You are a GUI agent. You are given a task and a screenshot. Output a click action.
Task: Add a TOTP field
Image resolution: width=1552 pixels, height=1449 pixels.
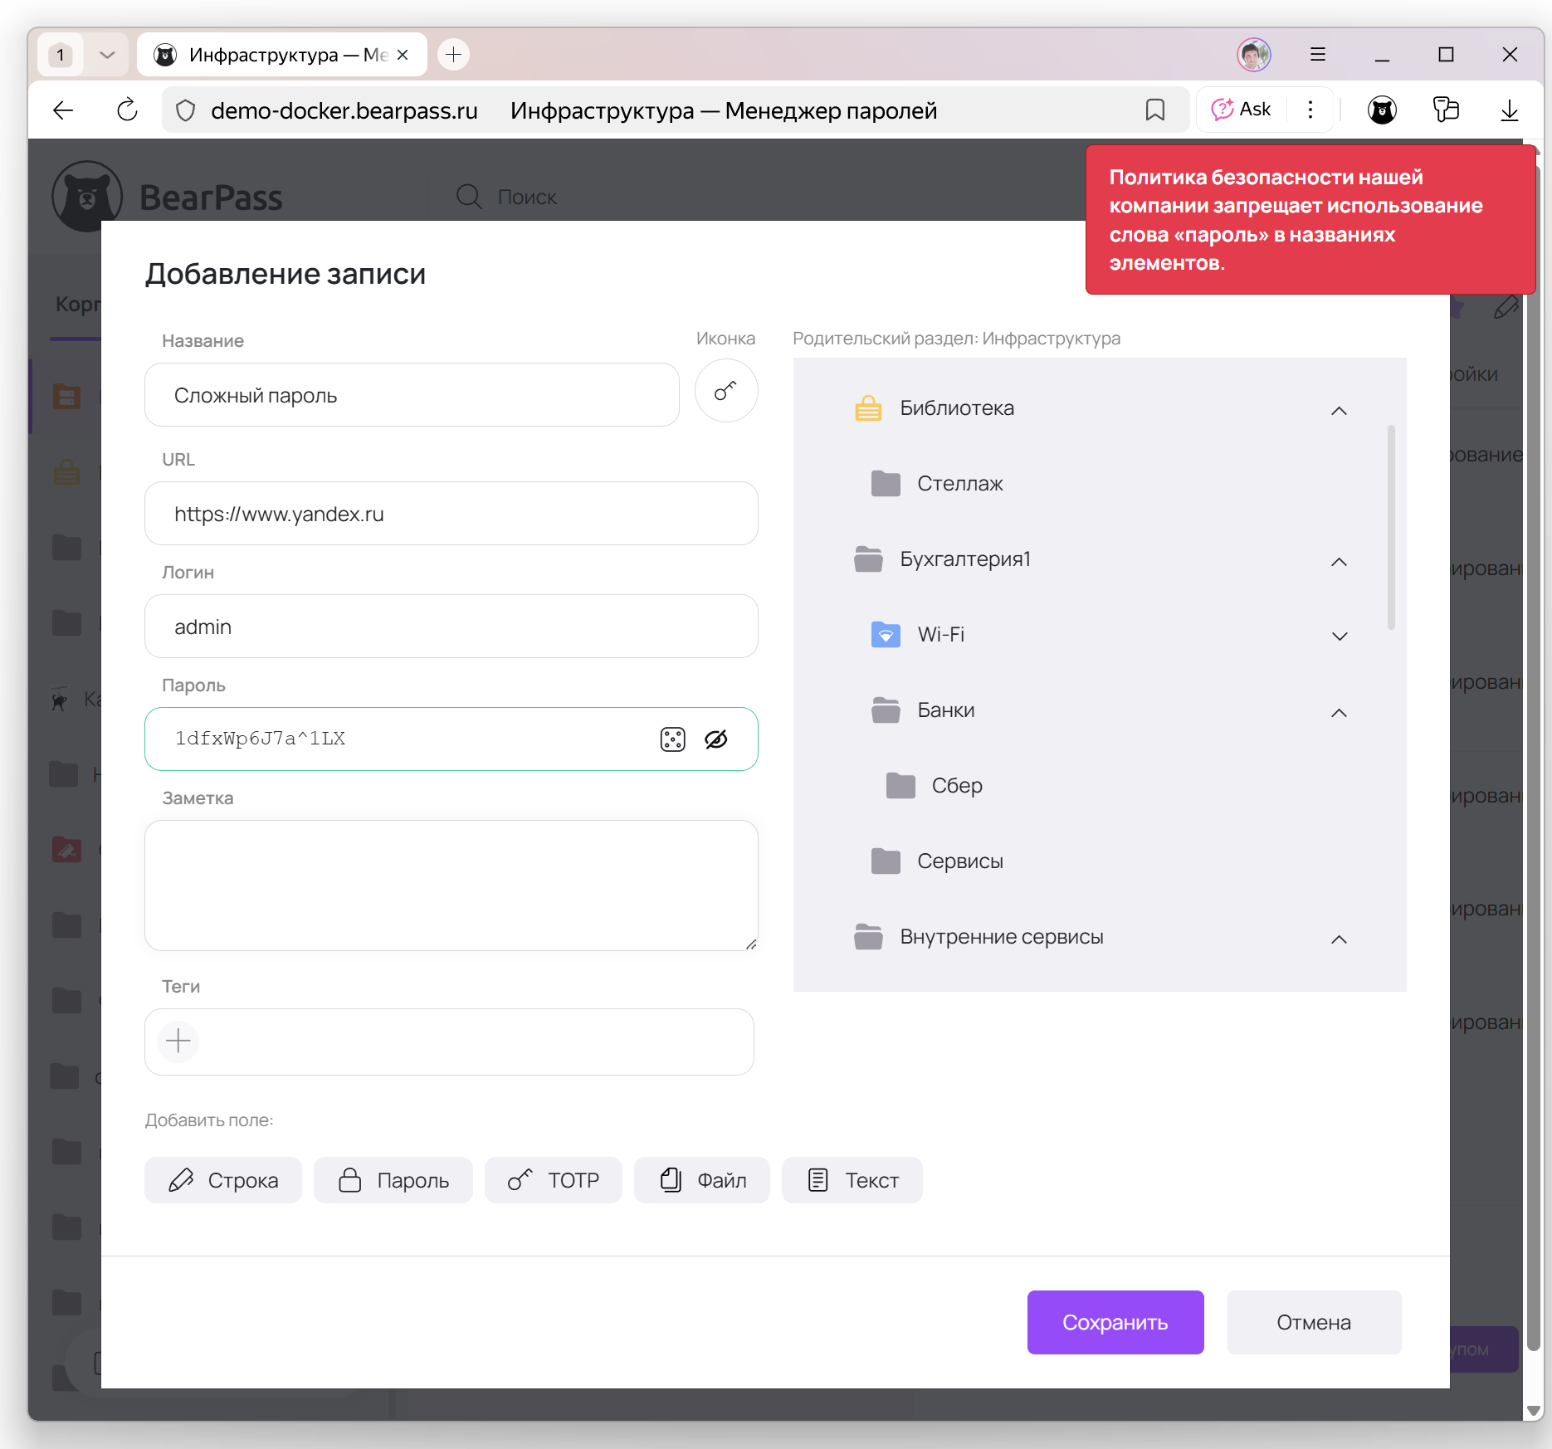(553, 1180)
